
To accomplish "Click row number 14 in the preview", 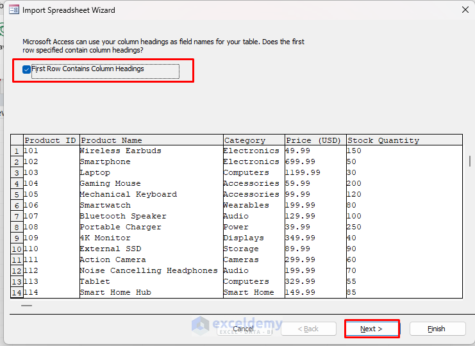I will tap(17, 292).
